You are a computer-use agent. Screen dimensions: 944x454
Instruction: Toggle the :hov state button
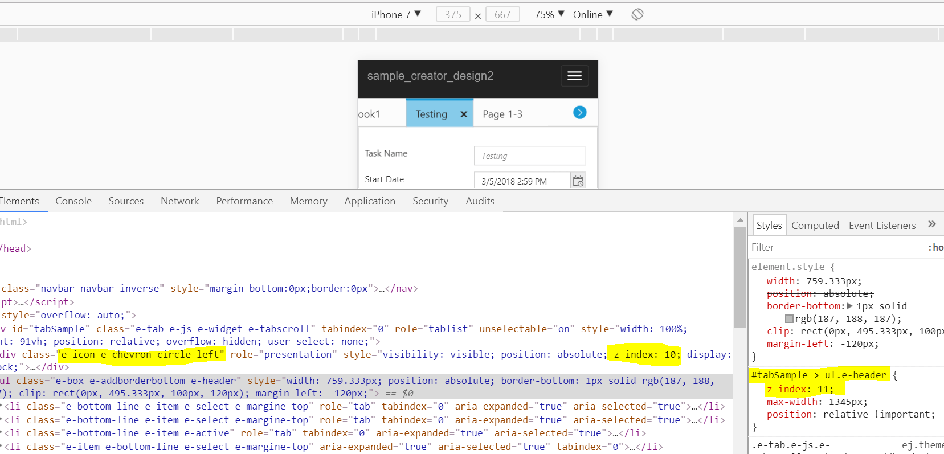[935, 247]
